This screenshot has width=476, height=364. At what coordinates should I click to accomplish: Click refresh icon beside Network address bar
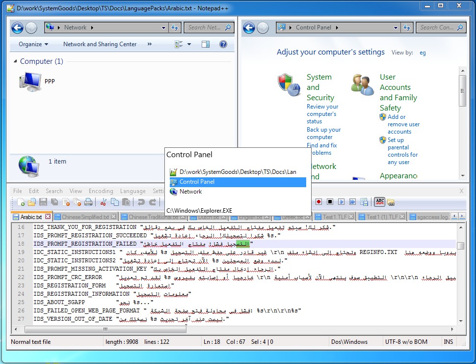pyautogui.click(x=175, y=28)
